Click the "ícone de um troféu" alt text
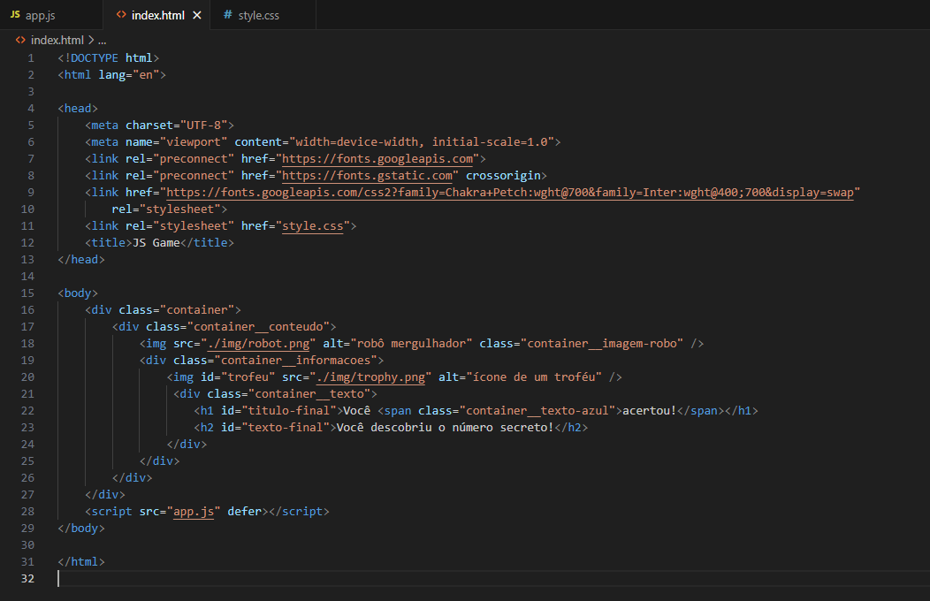Screen dimensions: 930x601 534,377
